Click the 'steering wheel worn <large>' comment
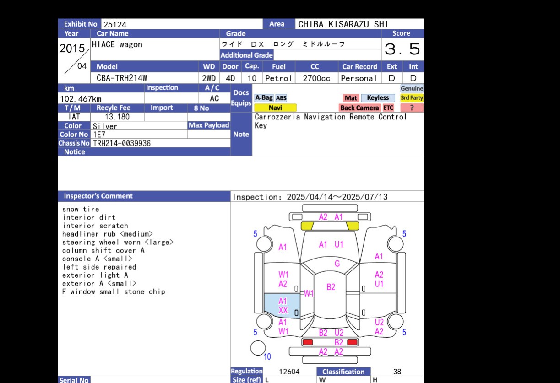 [x=118, y=242]
